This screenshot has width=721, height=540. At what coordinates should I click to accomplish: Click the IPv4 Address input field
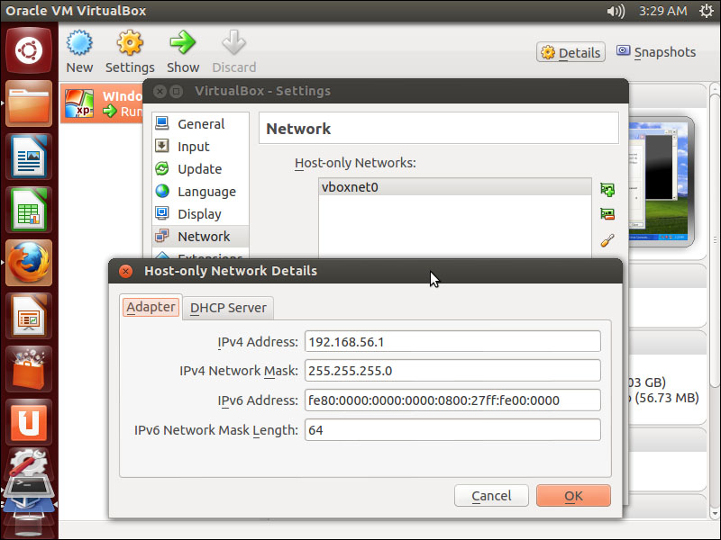pyautogui.click(x=452, y=342)
